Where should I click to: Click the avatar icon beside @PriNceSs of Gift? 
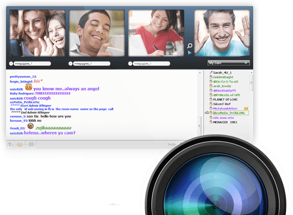coord(211,95)
